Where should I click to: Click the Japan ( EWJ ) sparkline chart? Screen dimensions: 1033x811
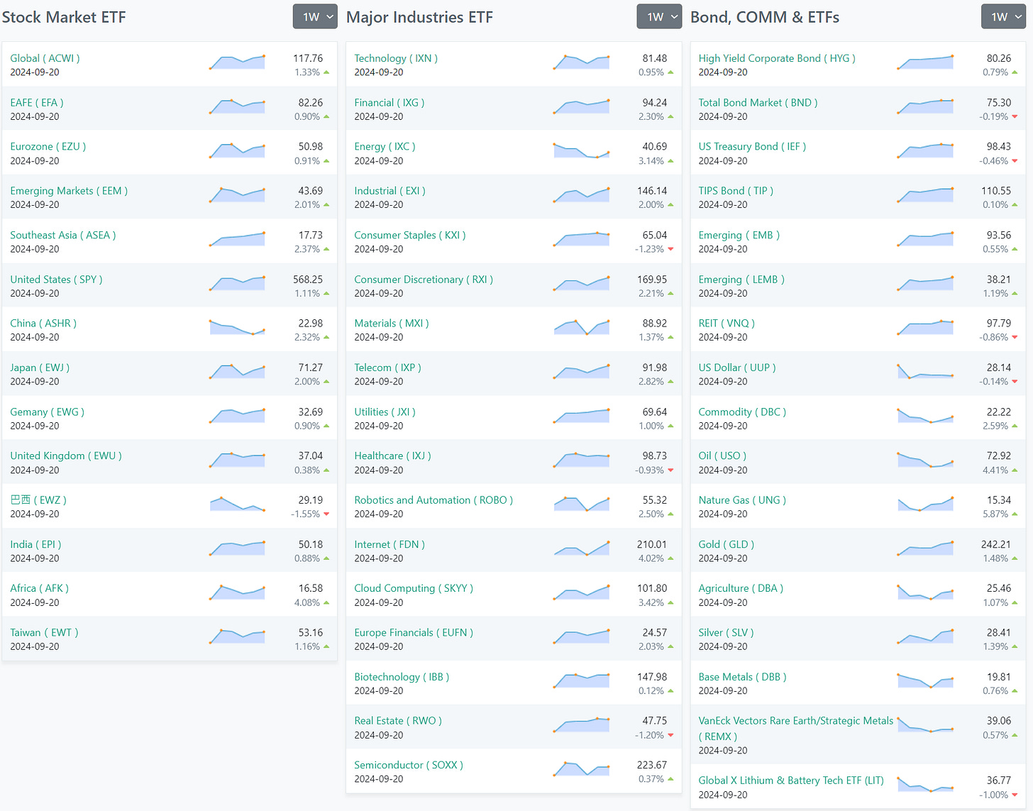tap(237, 371)
